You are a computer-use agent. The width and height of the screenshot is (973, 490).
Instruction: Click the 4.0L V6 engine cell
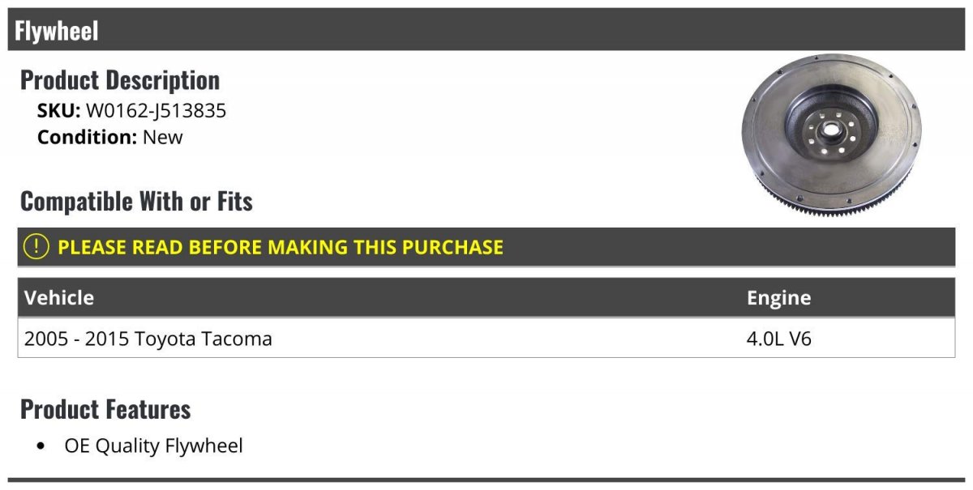coord(778,339)
